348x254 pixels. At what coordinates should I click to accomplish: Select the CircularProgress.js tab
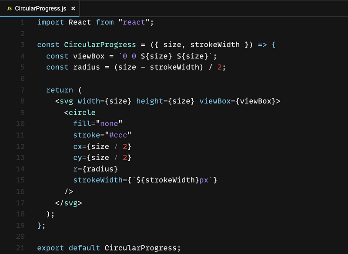40,8
